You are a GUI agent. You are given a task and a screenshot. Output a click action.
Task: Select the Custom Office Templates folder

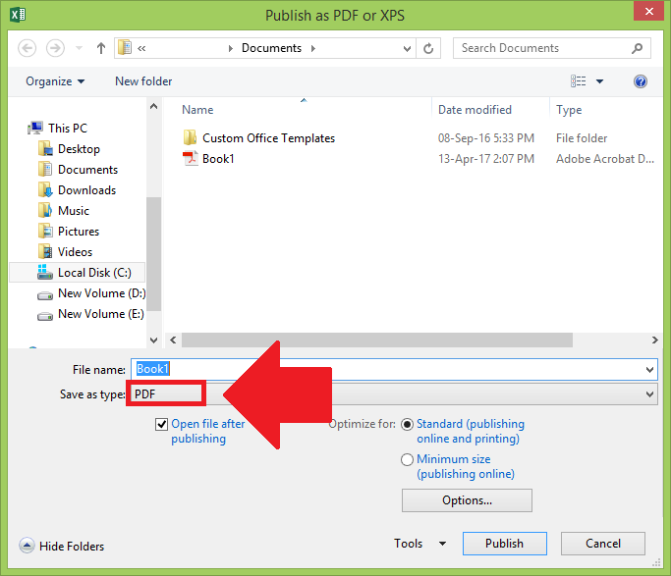pos(268,138)
